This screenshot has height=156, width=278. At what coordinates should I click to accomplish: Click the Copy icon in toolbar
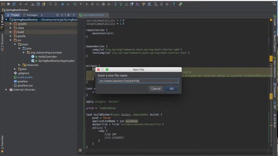click(x=38, y=4)
